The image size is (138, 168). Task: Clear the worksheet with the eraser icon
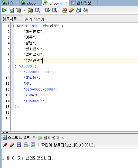tap(72, 10)
